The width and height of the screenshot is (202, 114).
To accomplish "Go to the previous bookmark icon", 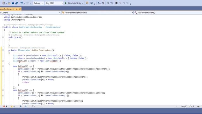I will 120,3.
